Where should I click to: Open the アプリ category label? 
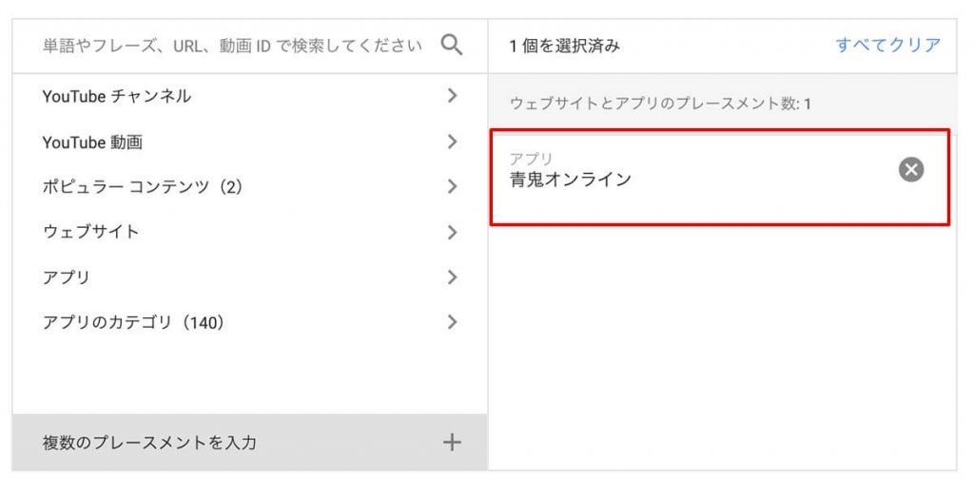(x=67, y=276)
